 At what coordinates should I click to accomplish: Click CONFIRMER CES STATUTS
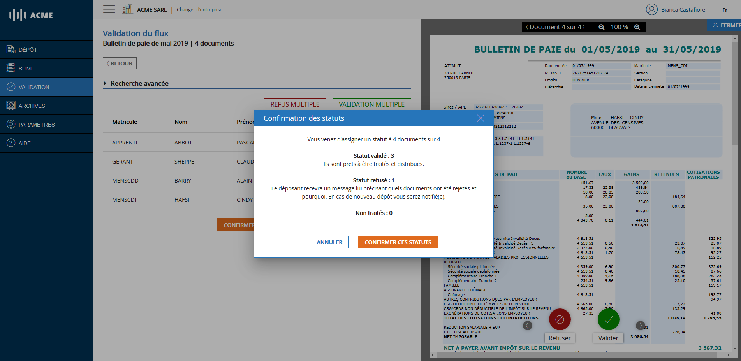pyautogui.click(x=398, y=242)
